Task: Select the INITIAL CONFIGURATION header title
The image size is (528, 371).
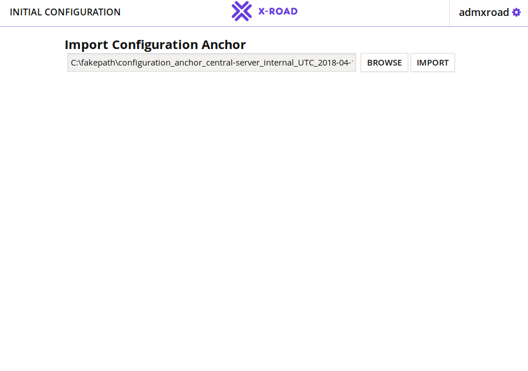Action: point(65,12)
